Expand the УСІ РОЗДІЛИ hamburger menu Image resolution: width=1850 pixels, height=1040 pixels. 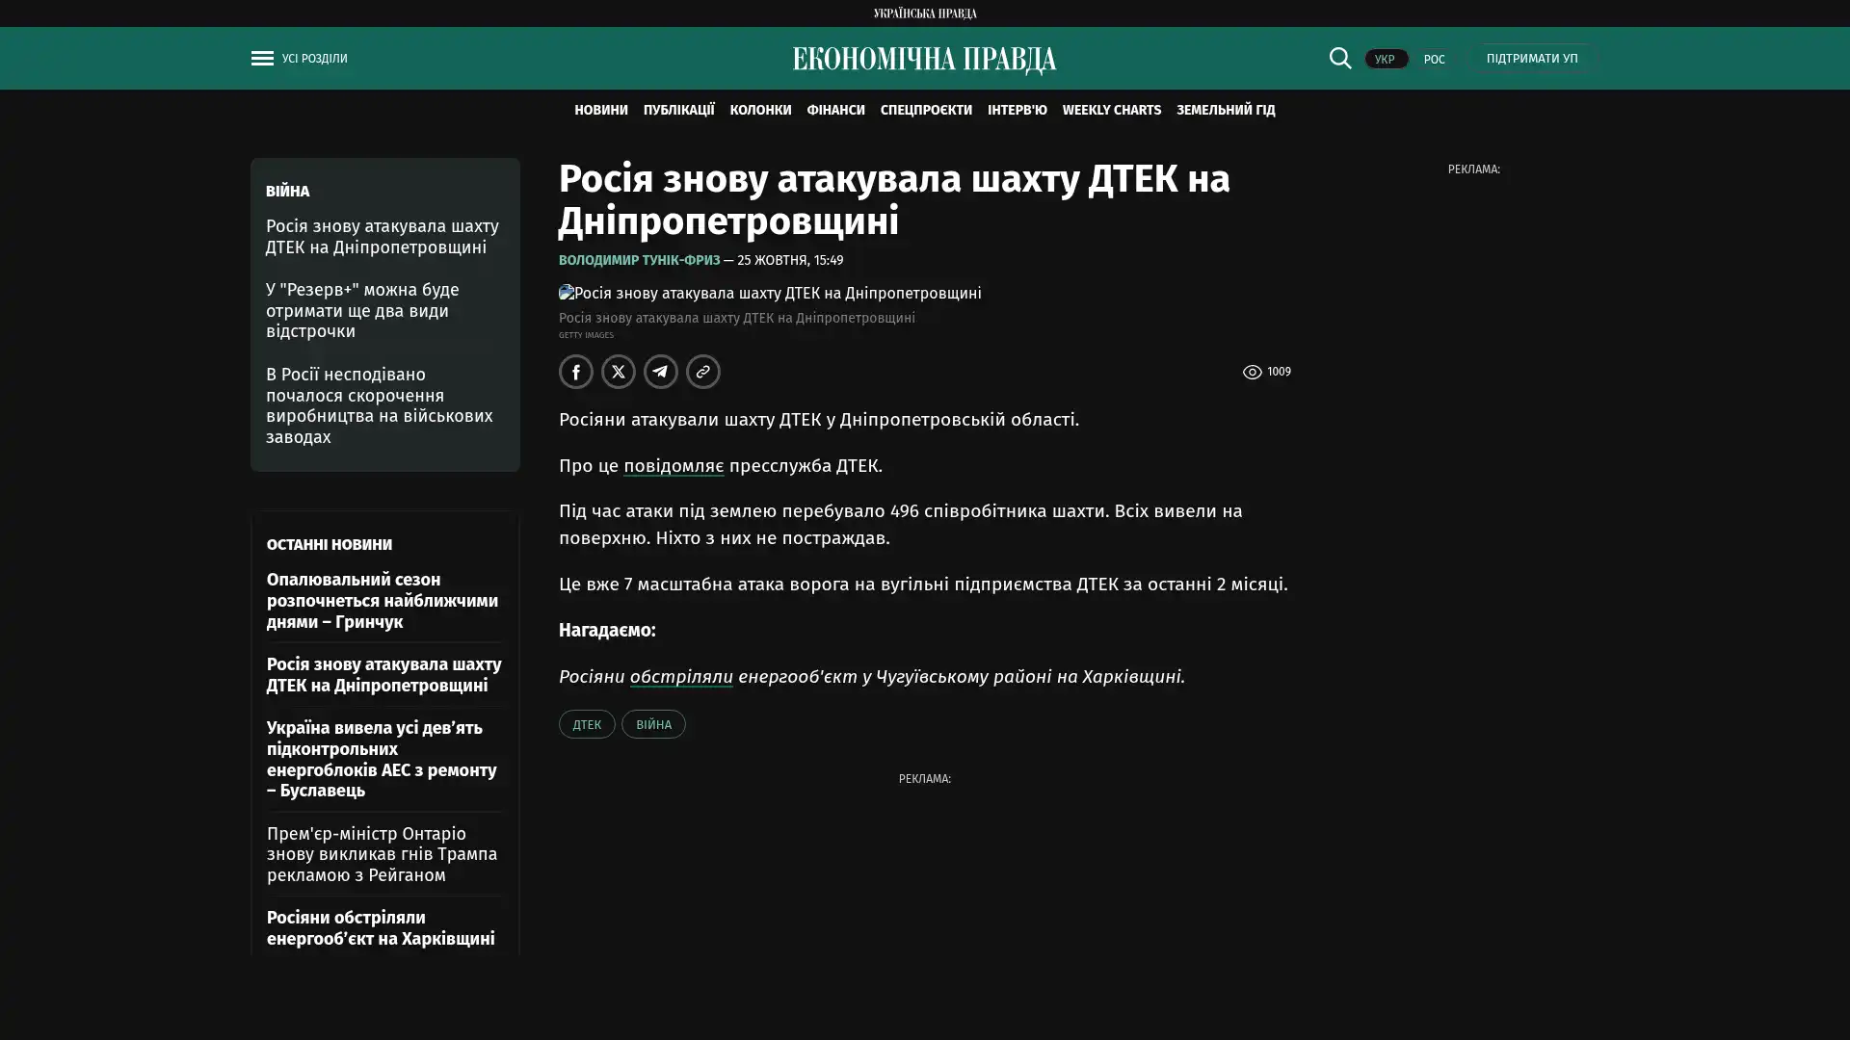click(262, 58)
